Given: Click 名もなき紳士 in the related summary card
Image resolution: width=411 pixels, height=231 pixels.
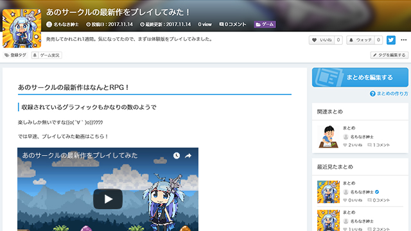Looking at the screenshot, I should coord(362,137).
